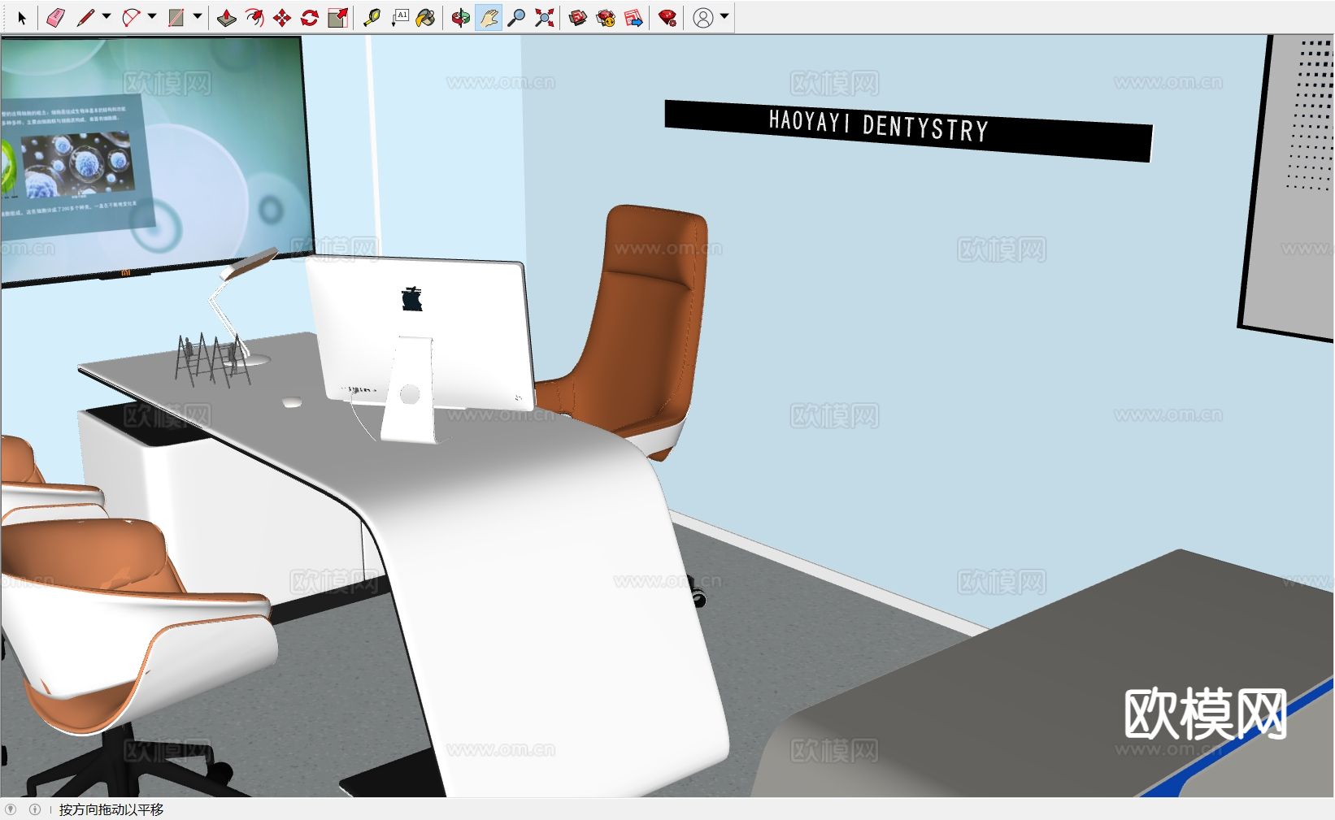Open the Extension Warehouse
The image size is (1335, 820).
coord(606,17)
